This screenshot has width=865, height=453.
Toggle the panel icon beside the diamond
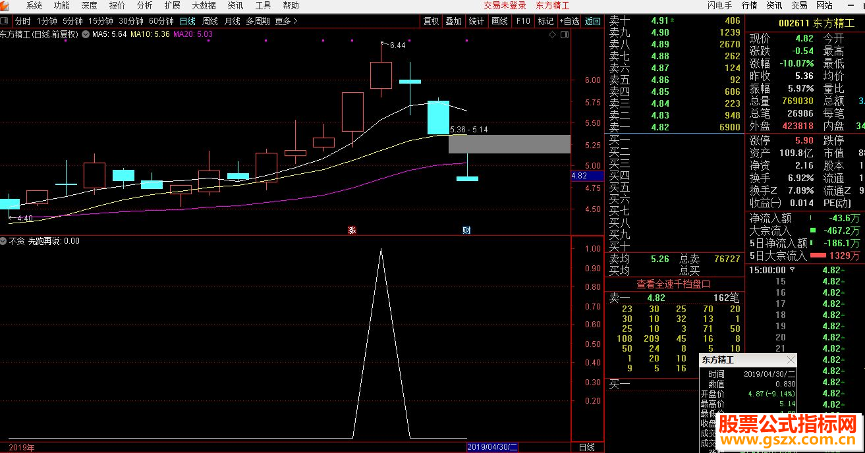[564, 34]
